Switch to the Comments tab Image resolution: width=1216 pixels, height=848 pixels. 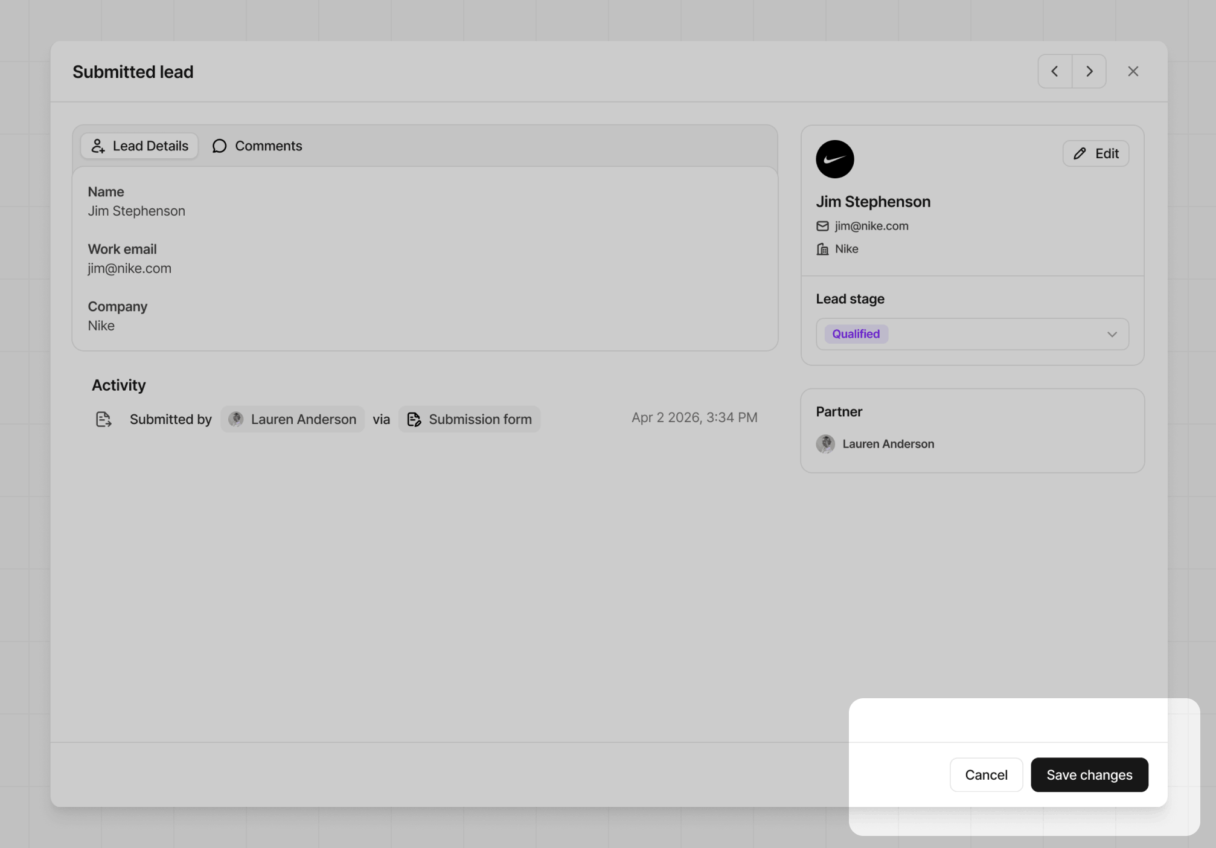[x=257, y=146]
